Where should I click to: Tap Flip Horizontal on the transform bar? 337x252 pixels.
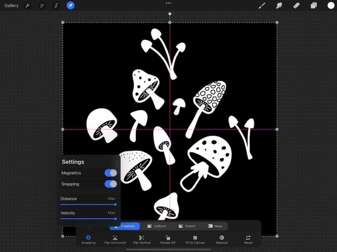115,239
